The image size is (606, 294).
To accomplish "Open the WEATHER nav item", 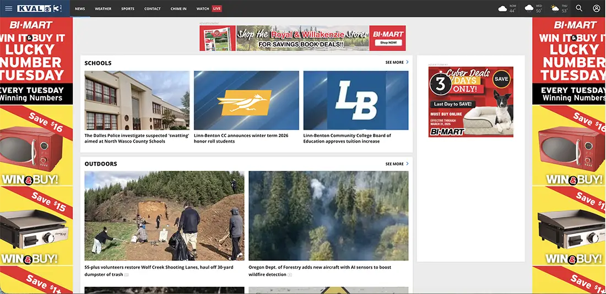I will [103, 8].
